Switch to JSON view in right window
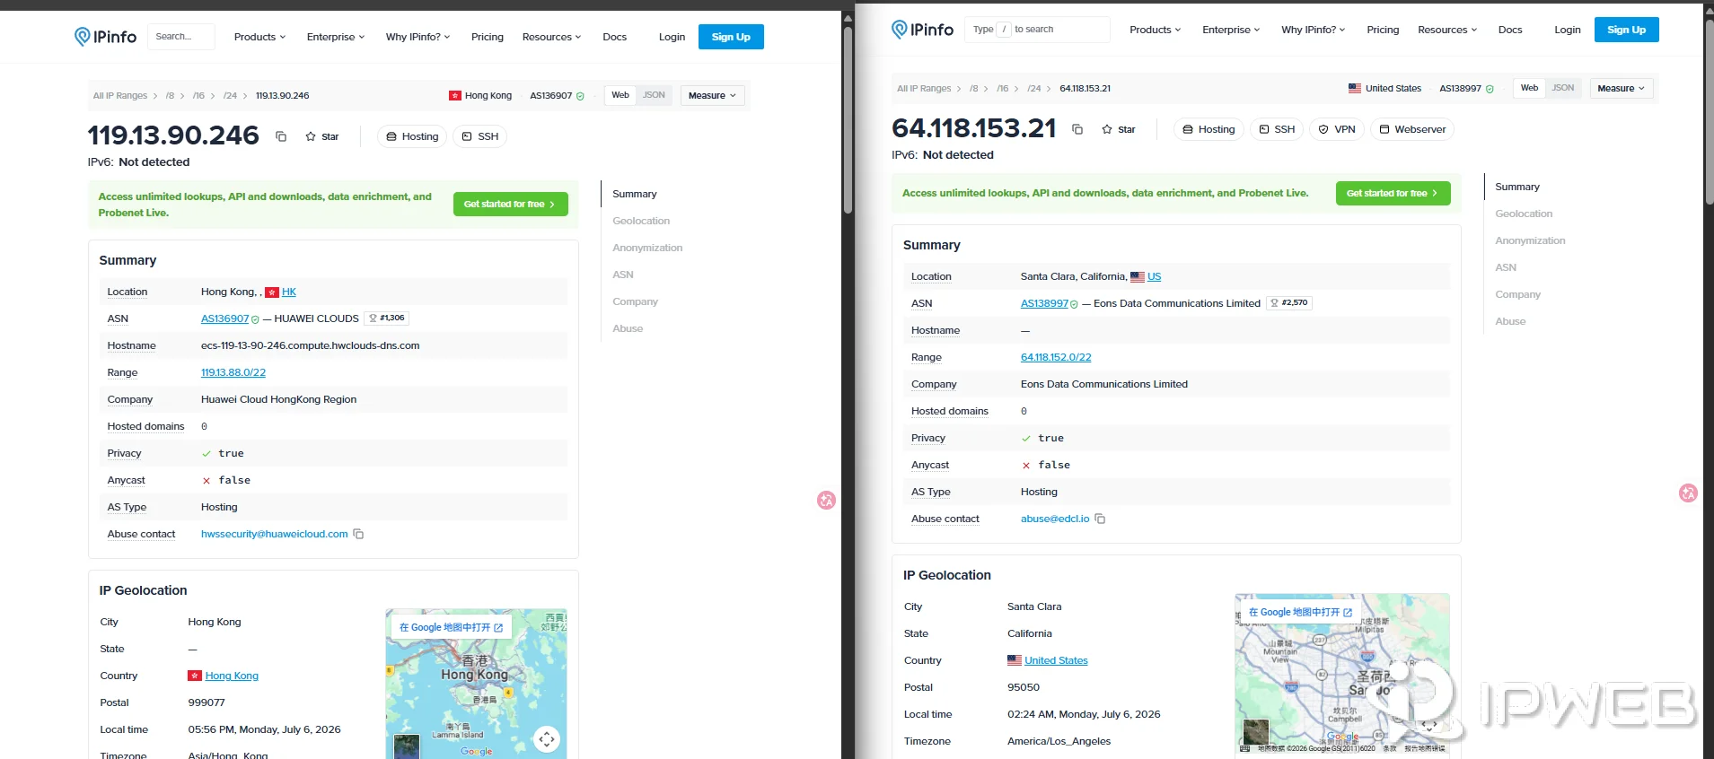This screenshot has width=1714, height=759. point(1563,88)
